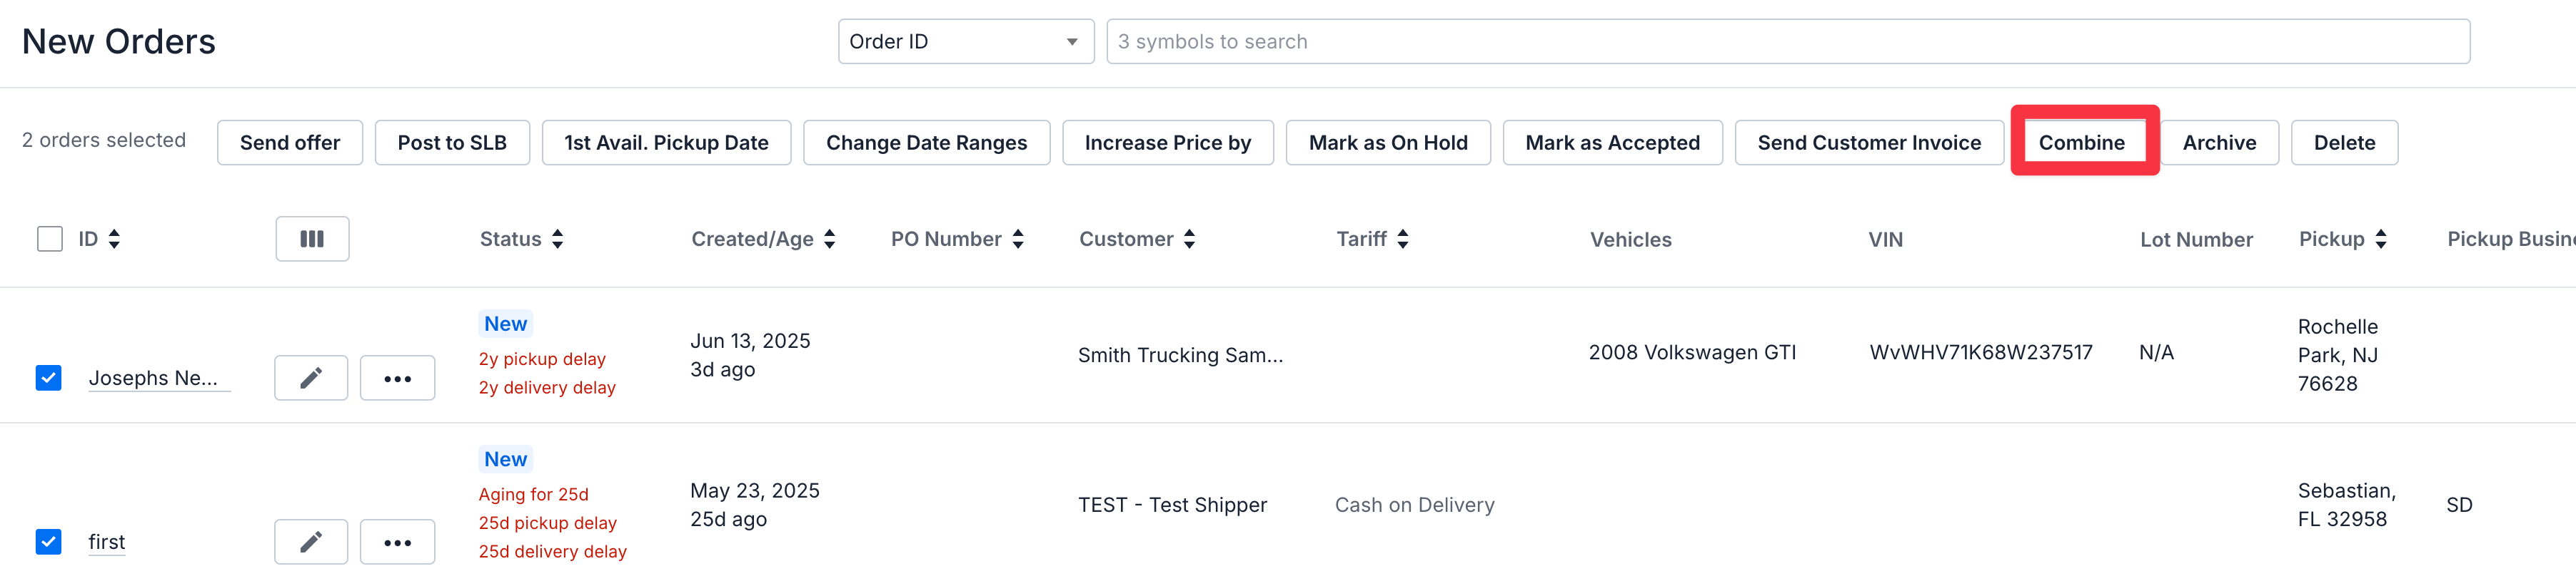Open the Order ID search type dropdown
Viewport: 2576px width, 586px height.
pos(965,42)
